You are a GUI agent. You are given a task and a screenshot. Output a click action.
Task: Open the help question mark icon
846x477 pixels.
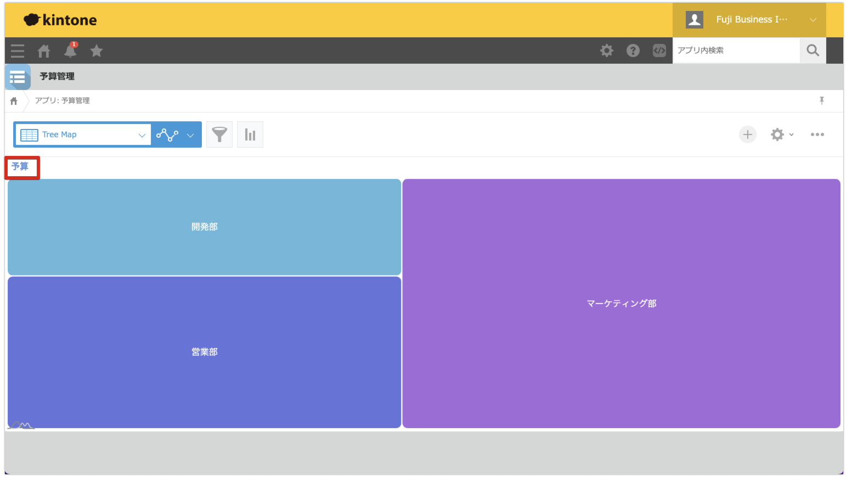coord(633,50)
